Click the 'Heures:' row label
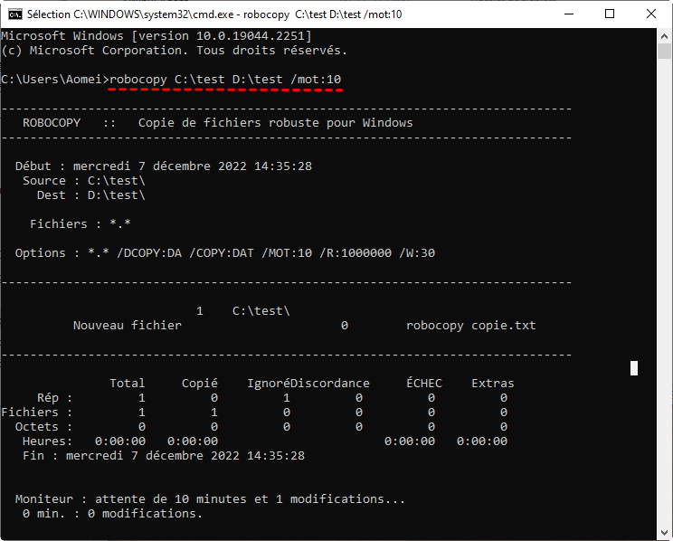 click(48, 441)
